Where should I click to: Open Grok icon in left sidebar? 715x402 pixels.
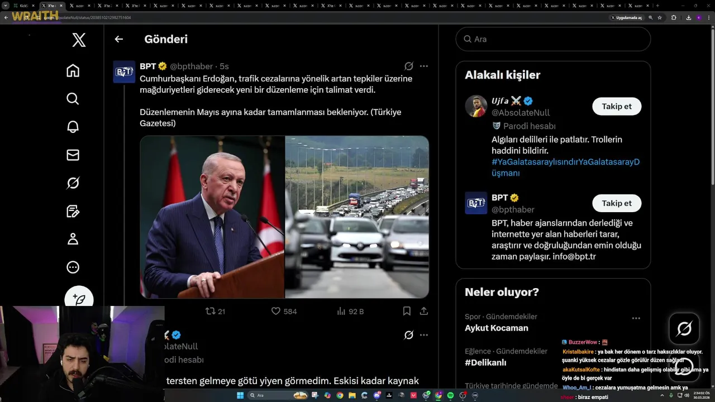point(73,183)
